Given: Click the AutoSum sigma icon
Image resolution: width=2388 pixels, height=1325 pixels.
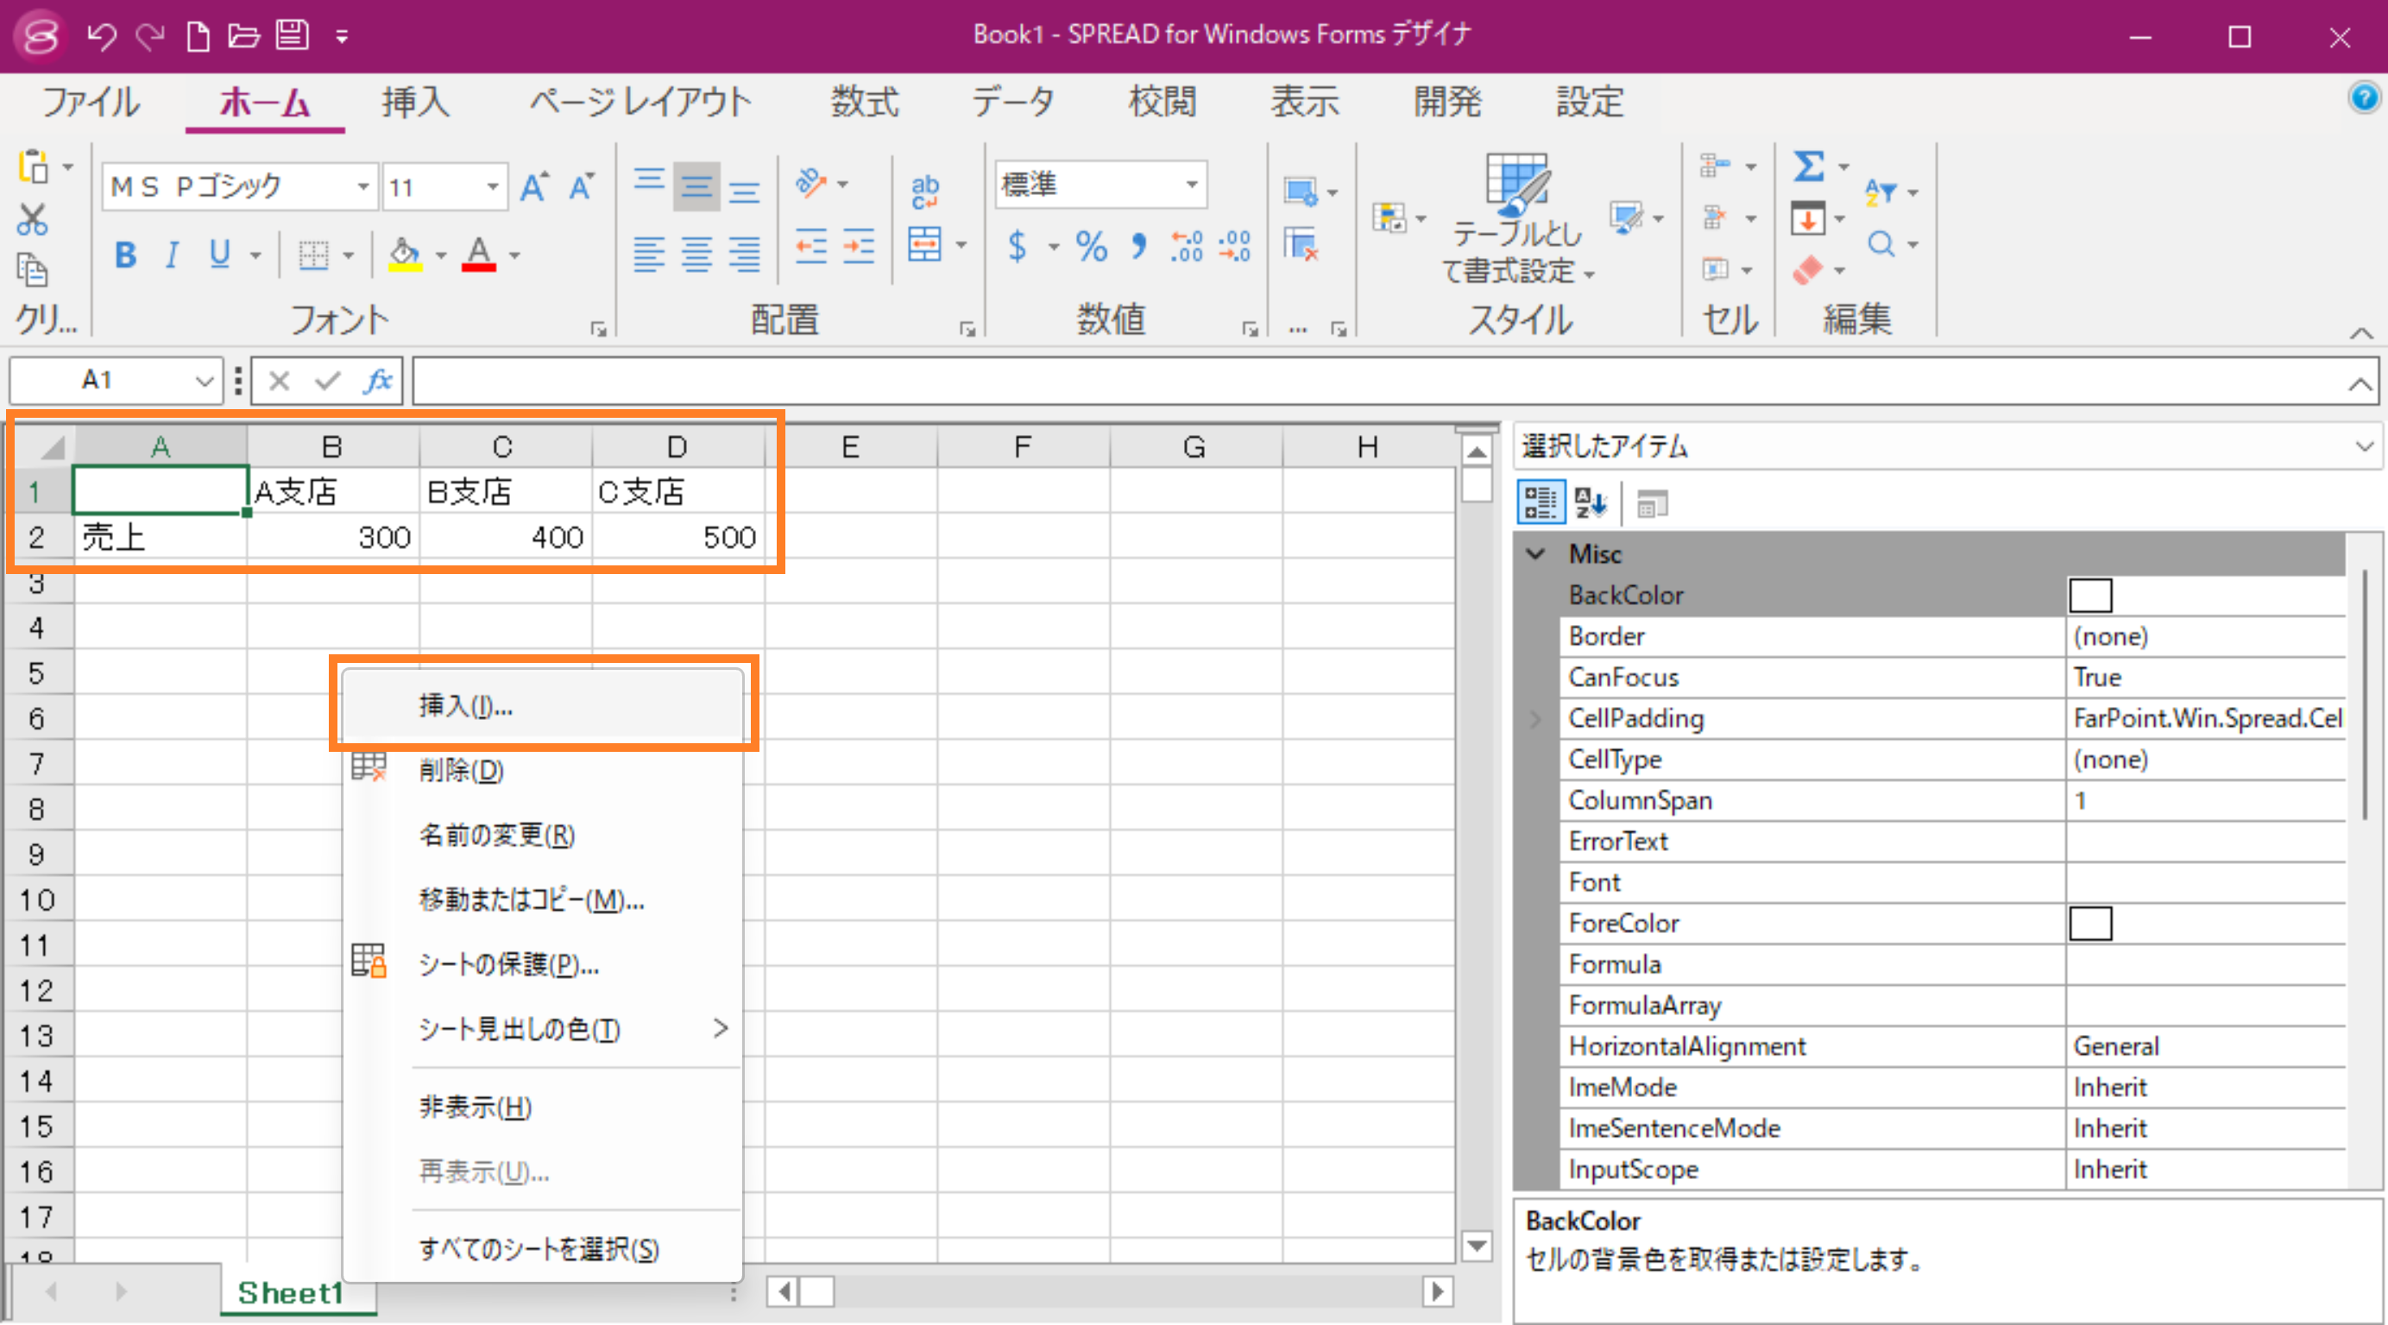Looking at the screenshot, I should pyautogui.click(x=1808, y=167).
